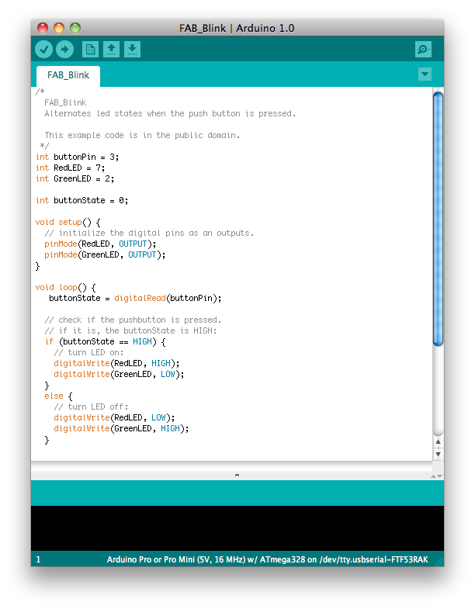Click the 'pinMode(GreenLED, OUTPUT);' line
The height and width of the screenshot is (609, 475).
pos(105,254)
